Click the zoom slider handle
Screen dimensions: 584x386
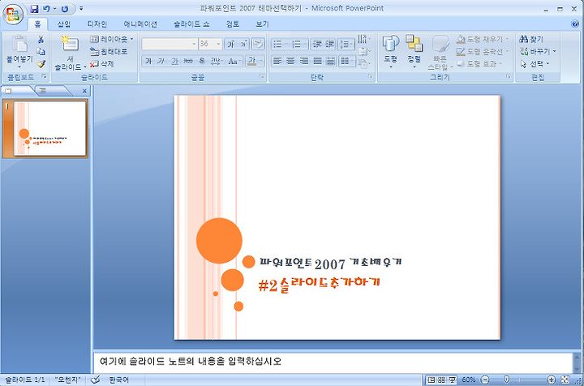click(506, 380)
